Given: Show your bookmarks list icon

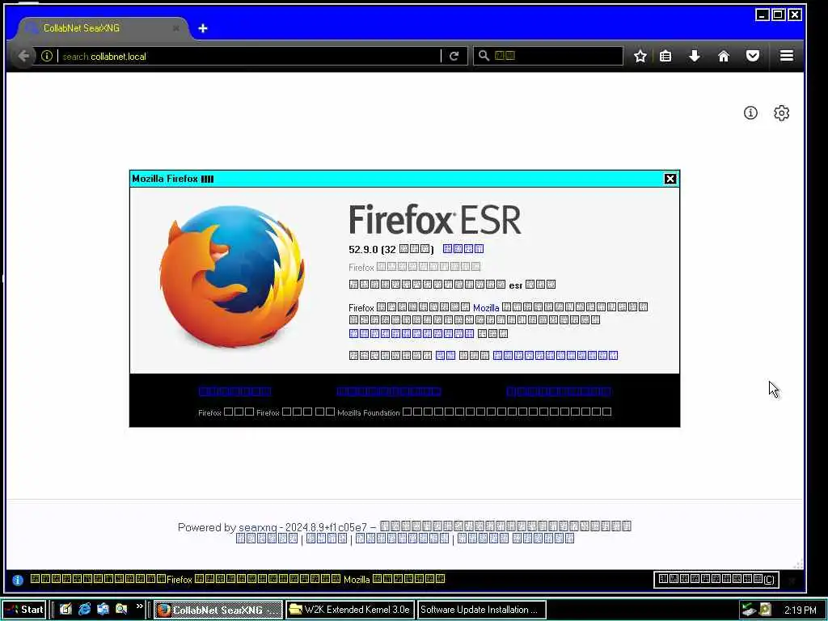Looking at the screenshot, I should [x=666, y=56].
